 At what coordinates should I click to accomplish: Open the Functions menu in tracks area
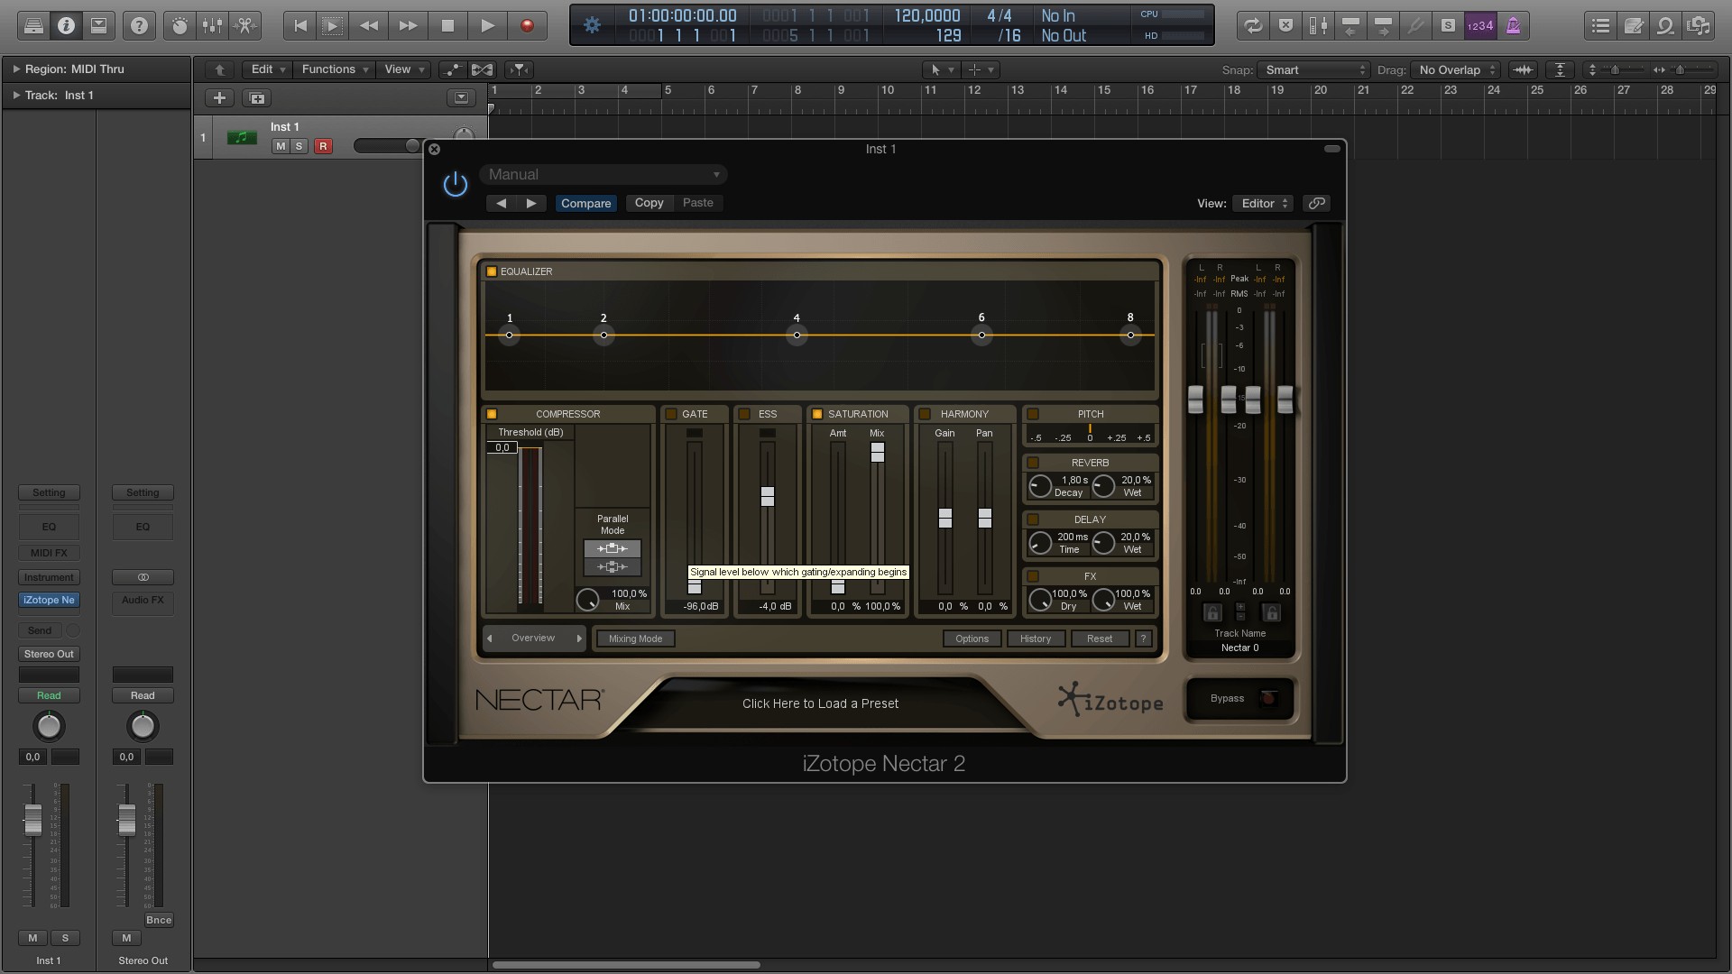pos(335,69)
